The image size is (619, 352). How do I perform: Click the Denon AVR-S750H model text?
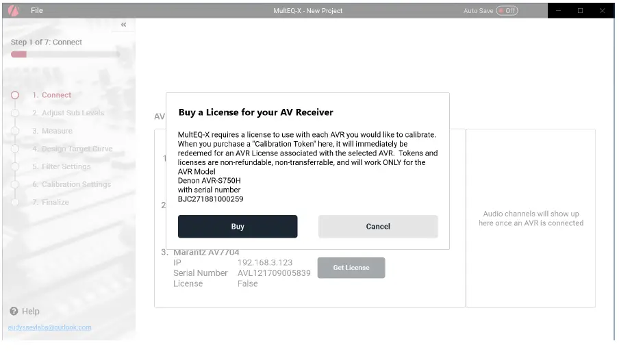point(210,181)
